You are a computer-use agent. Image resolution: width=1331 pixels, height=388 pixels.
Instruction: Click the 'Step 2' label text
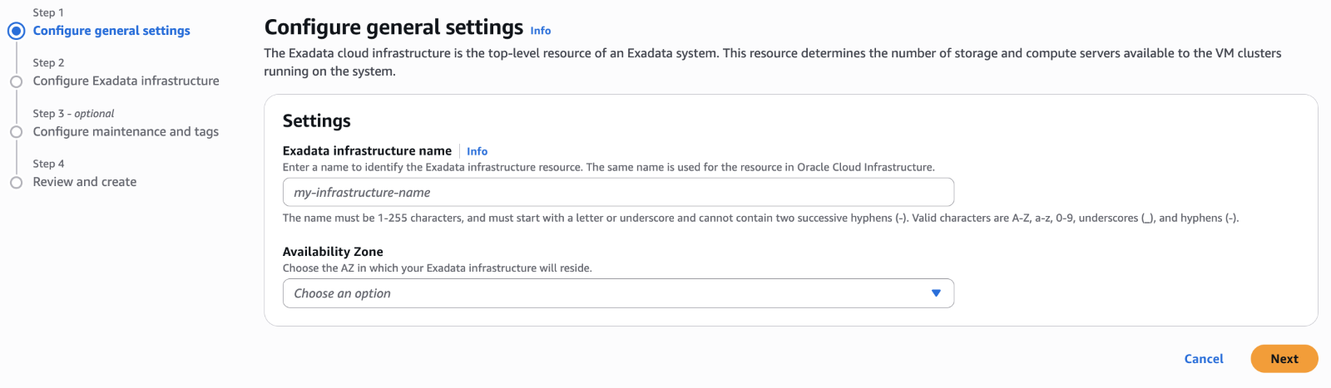(48, 63)
